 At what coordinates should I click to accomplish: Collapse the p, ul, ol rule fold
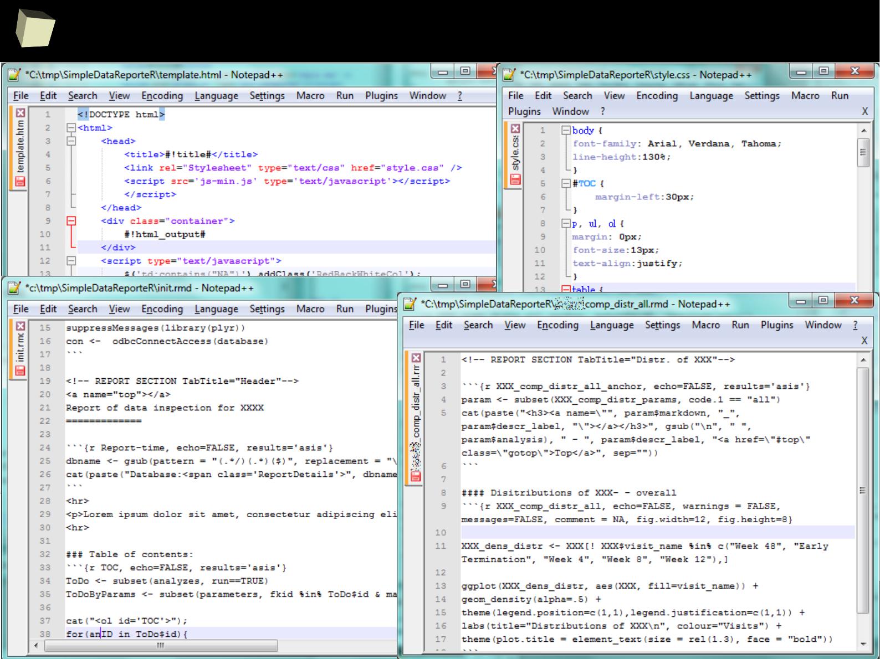click(x=566, y=224)
